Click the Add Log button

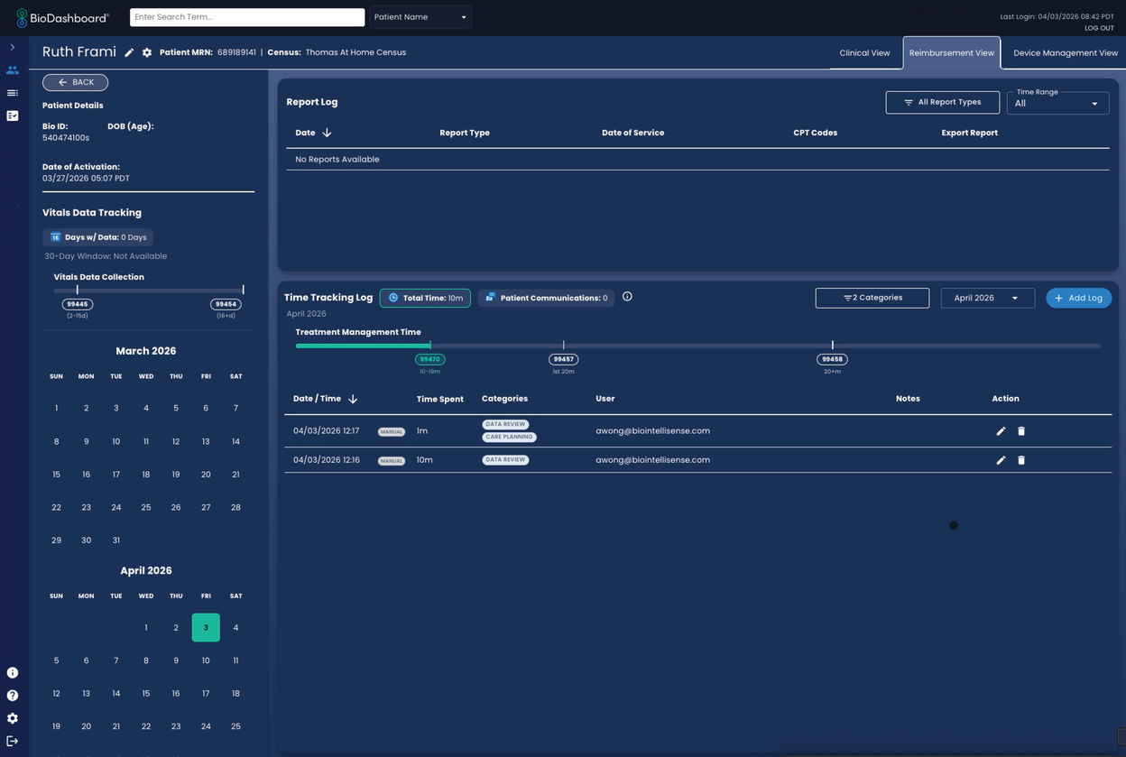[1078, 298]
